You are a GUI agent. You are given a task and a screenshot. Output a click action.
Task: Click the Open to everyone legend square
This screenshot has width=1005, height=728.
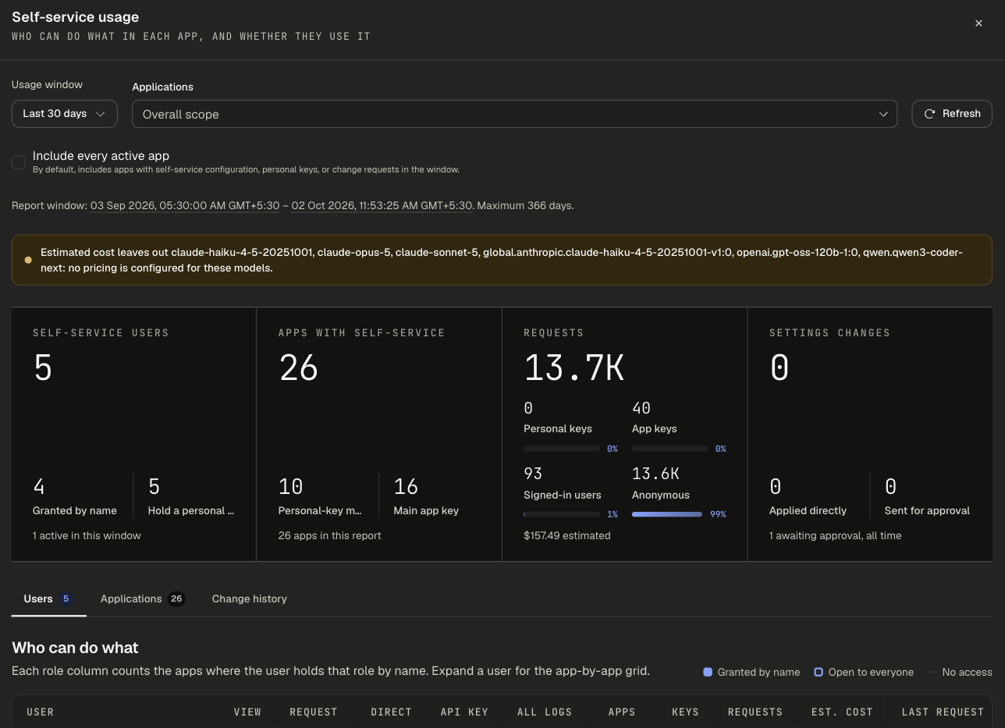819,672
